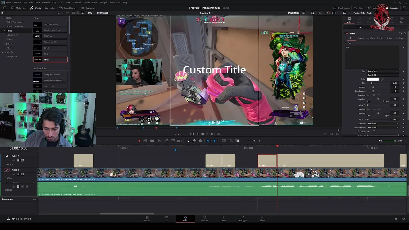This screenshot has height=230, width=409.
Task: Collapse the Fusion Titles list section
Action: pos(66,68)
